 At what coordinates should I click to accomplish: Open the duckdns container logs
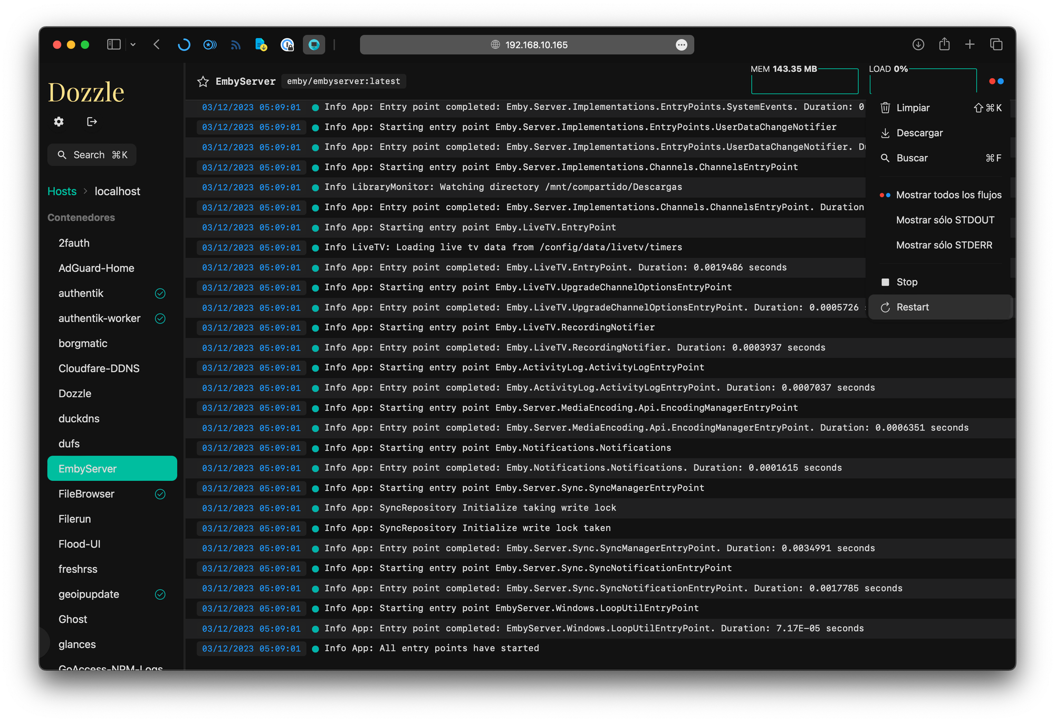112,419
